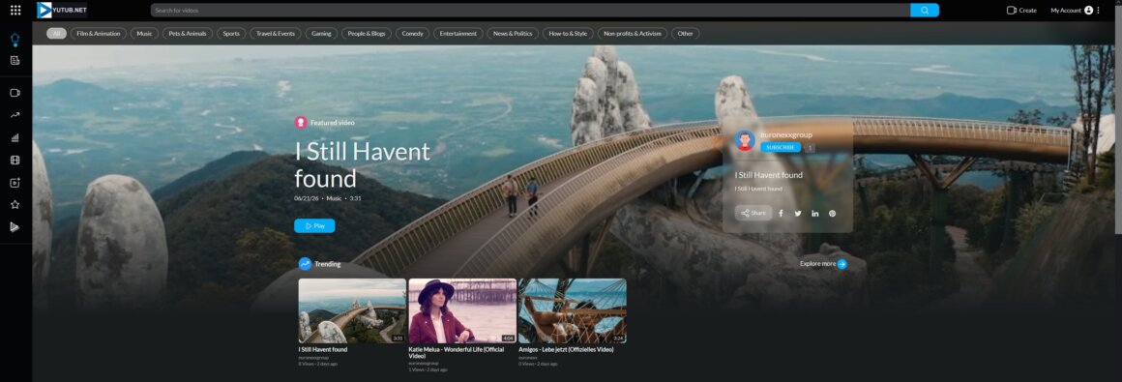Share on Pinterest via its icon
The image size is (1122, 382).
pos(832,213)
